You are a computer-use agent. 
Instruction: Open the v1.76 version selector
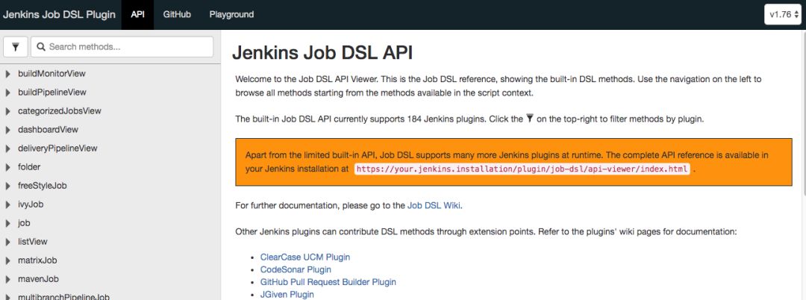pyautogui.click(x=783, y=14)
